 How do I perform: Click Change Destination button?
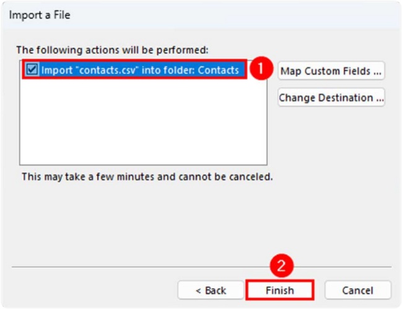click(x=331, y=98)
